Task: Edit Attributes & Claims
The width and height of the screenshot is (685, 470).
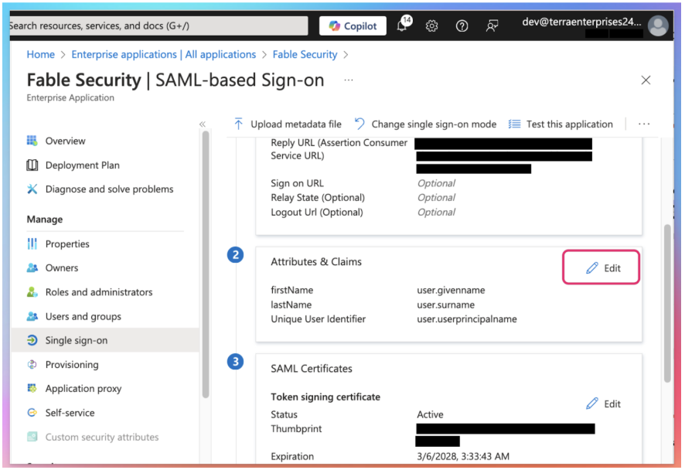Action: 602,267
